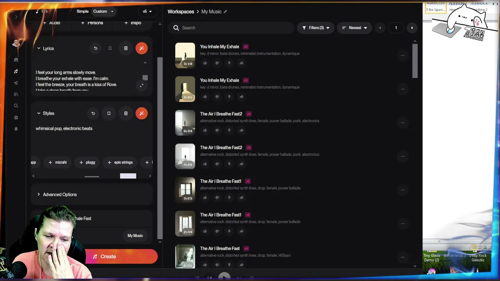Open the v5 model version dropdown
The width and height of the screenshot is (500, 281).
(x=147, y=11)
